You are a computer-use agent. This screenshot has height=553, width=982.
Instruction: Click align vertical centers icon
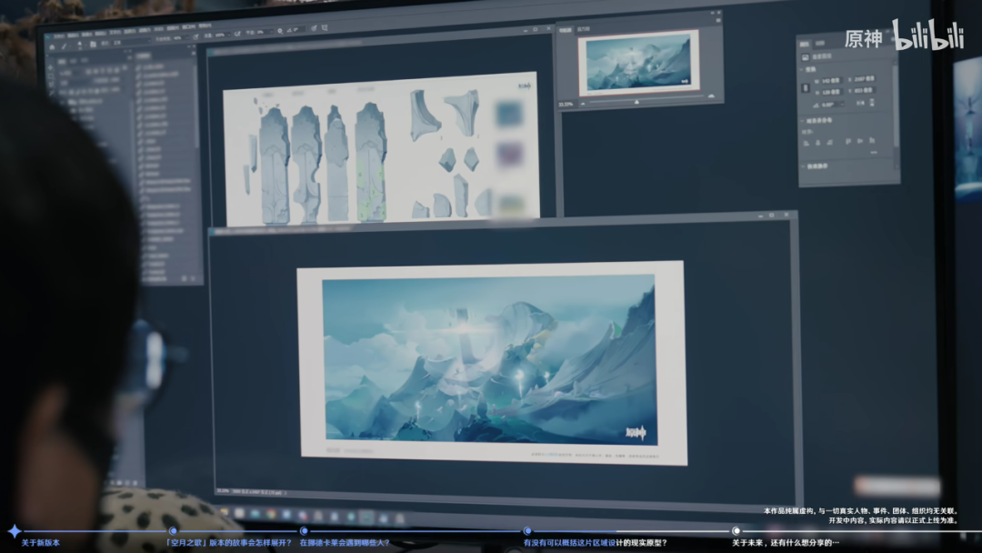tap(860, 141)
